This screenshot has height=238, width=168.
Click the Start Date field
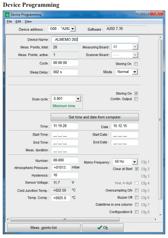125,135
